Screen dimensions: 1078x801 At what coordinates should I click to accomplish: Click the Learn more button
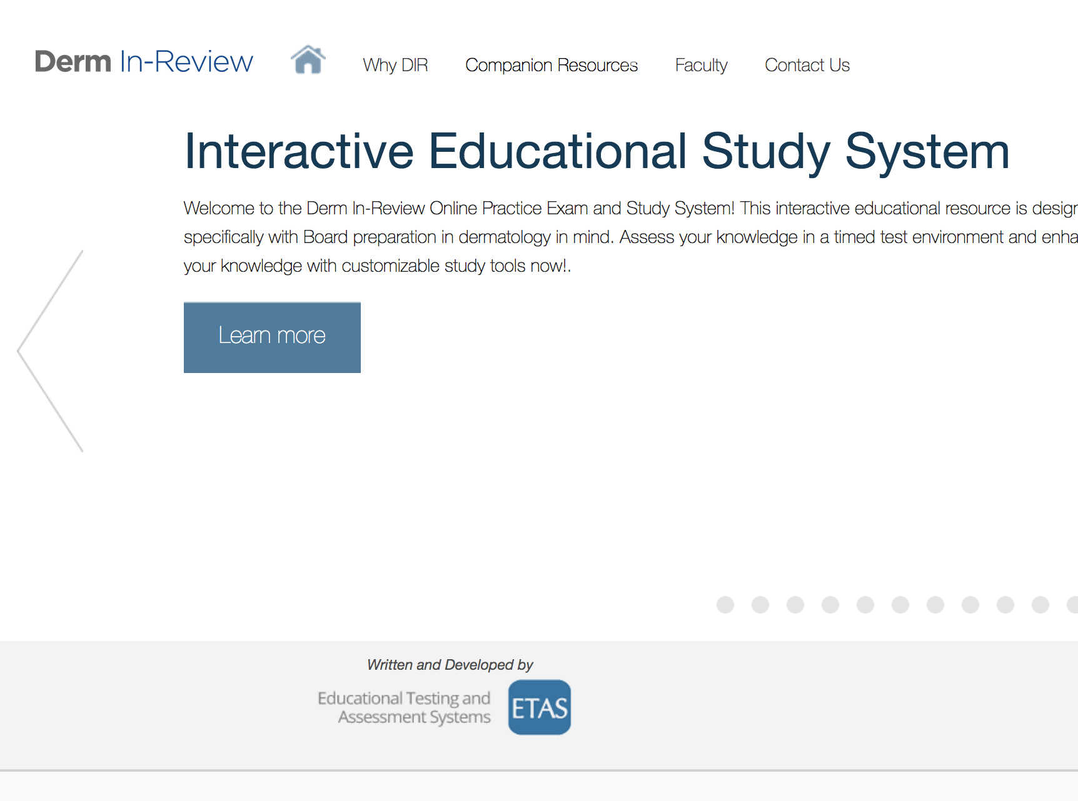[x=272, y=337]
